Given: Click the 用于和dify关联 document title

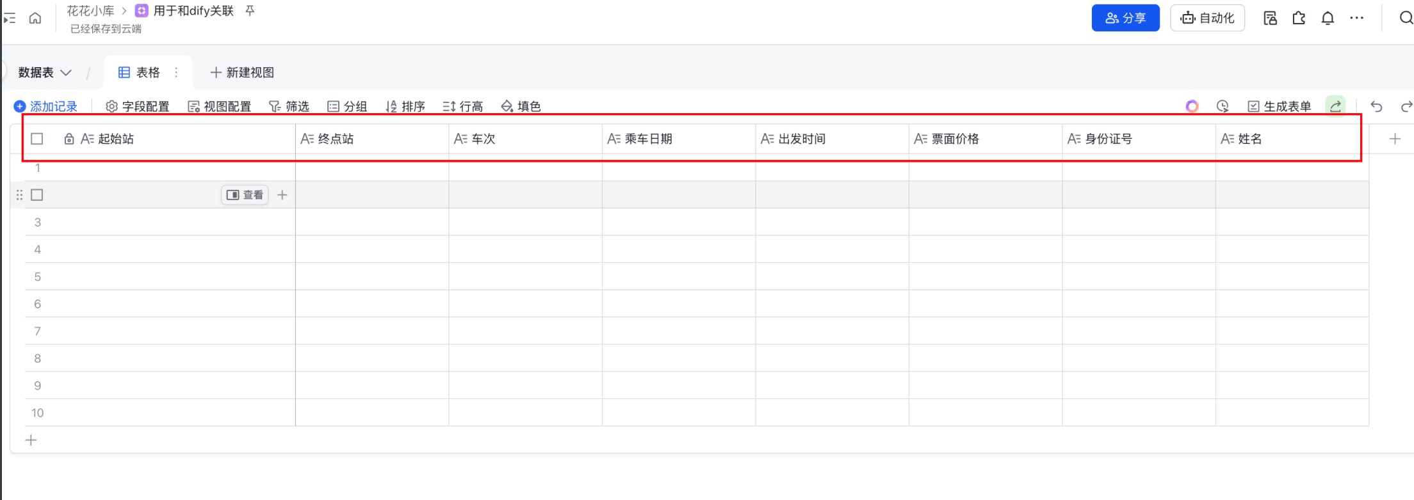Looking at the screenshot, I should pyautogui.click(x=193, y=11).
